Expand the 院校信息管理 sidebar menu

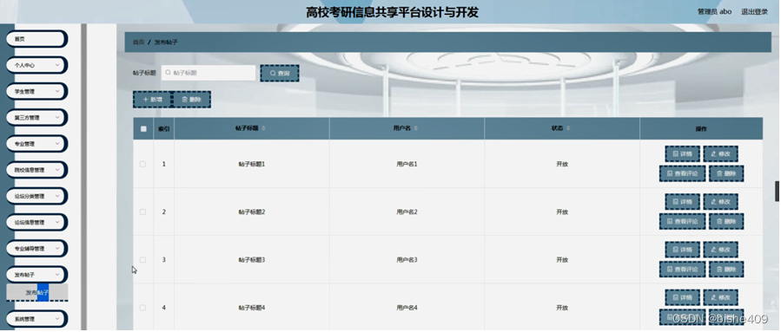coord(36,170)
